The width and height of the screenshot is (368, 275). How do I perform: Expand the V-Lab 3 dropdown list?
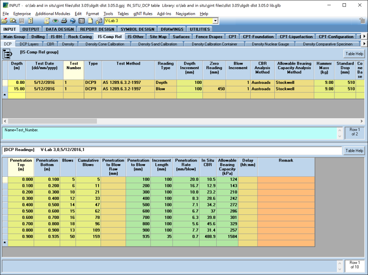215,21
